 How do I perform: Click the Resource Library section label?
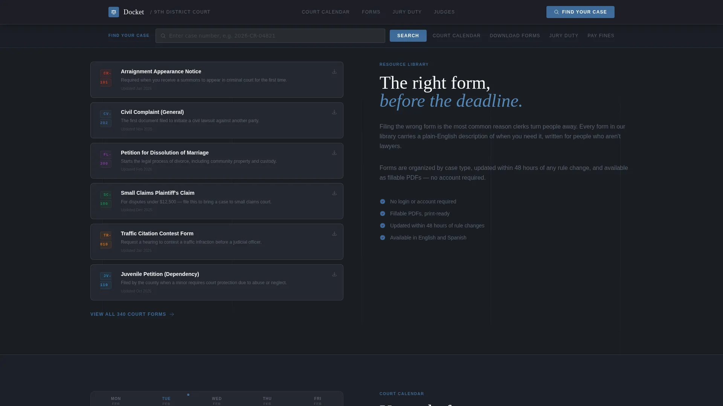(x=404, y=64)
